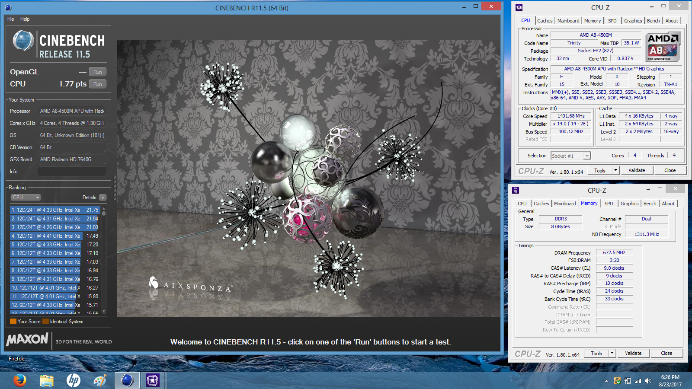
Task: Run the CPU benchmark
Action: [98, 84]
